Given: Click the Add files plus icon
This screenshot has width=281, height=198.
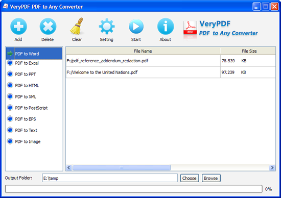Looking at the screenshot, I should [x=18, y=27].
